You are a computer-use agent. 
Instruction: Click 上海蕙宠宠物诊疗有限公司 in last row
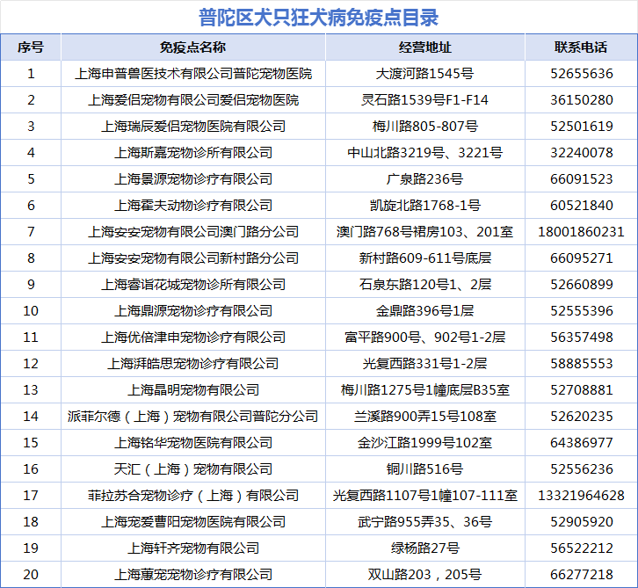[x=193, y=575]
